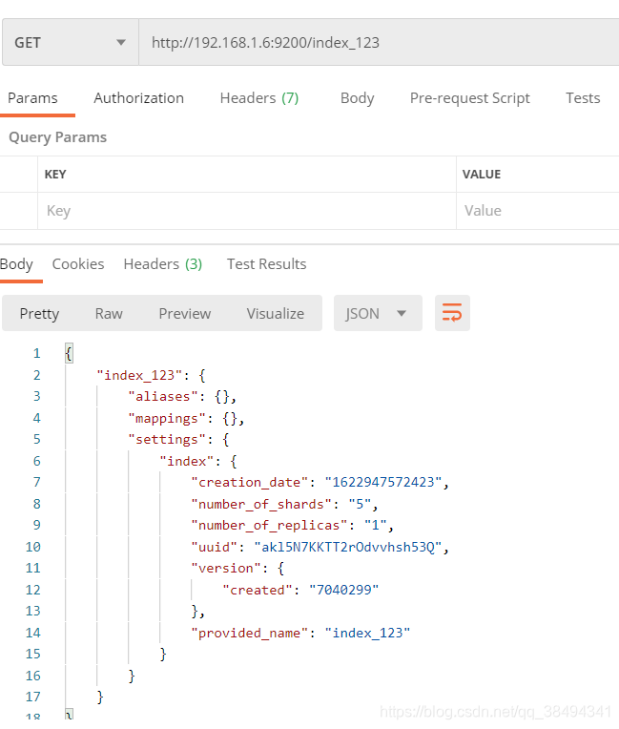
Task: Select the Pretty response view
Action: (x=39, y=313)
